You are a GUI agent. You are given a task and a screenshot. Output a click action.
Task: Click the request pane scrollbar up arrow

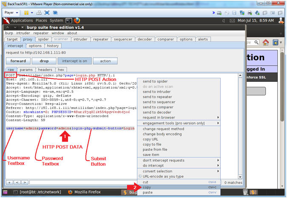[x=240, y=75]
